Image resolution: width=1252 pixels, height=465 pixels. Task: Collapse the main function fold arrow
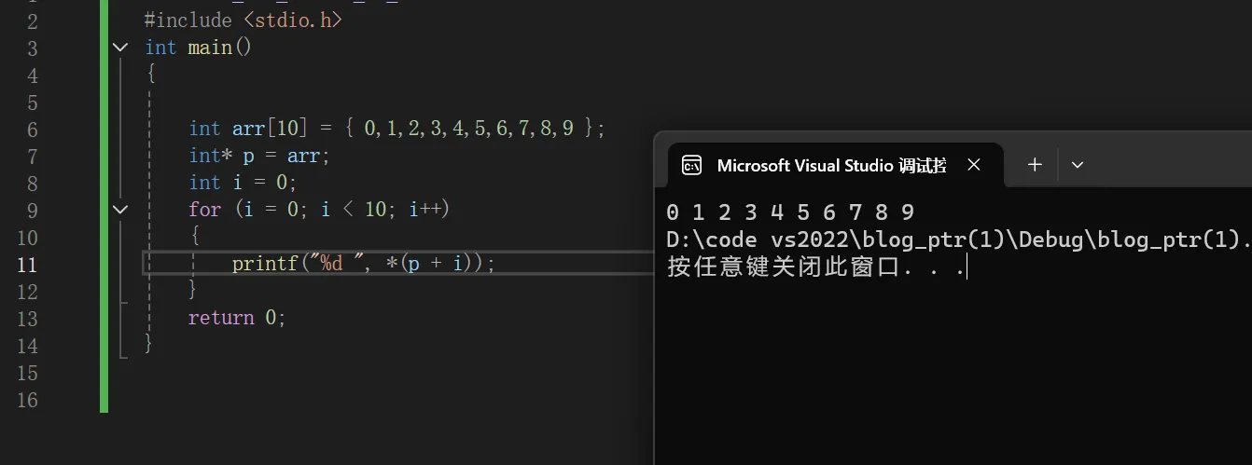point(120,47)
